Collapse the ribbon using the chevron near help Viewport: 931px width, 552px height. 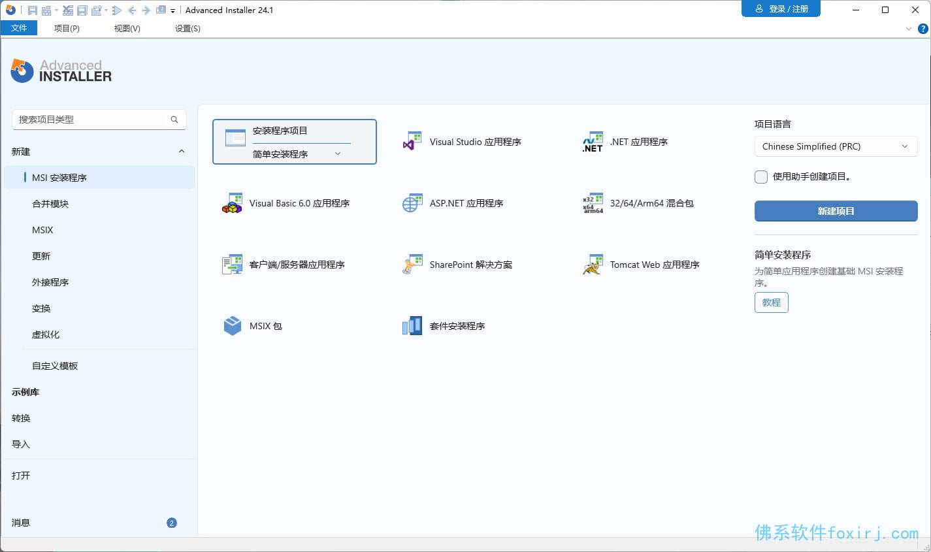pos(909,29)
